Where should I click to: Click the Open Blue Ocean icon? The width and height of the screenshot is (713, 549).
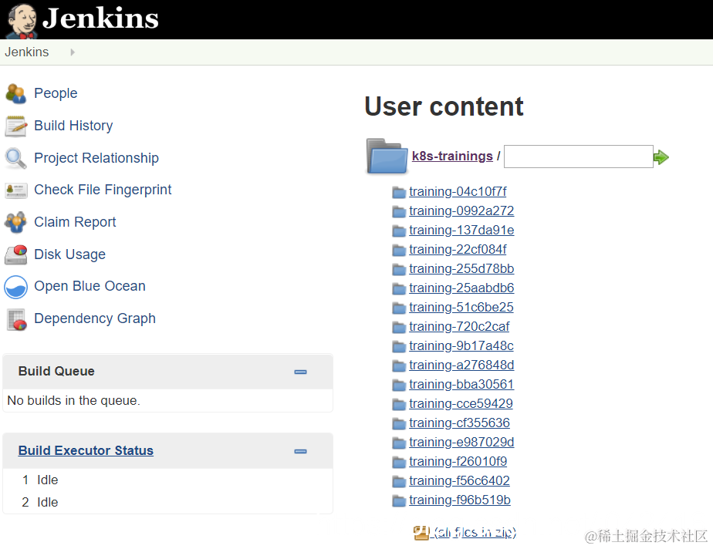[x=16, y=287]
